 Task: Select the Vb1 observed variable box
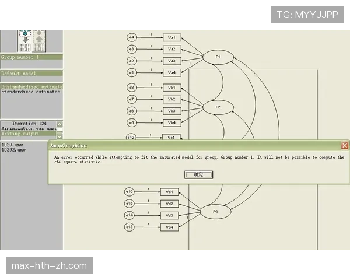[172, 87]
